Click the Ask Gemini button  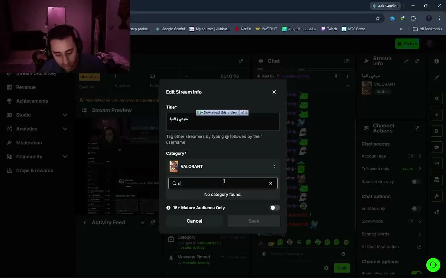click(x=385, y=6)
